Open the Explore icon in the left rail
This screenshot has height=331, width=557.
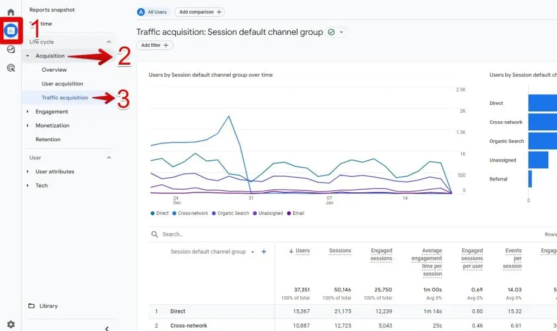click(x=10, y=49)
